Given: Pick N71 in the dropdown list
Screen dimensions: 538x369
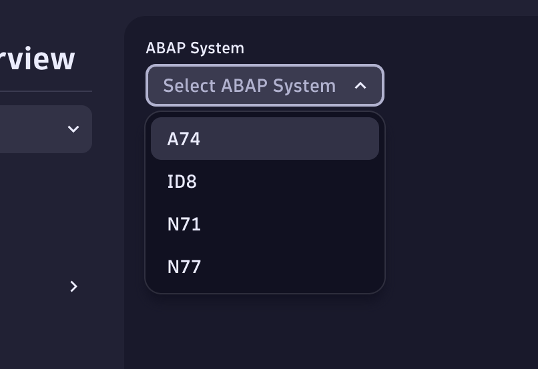Looking at the screenshot, I should coord(184,224).
